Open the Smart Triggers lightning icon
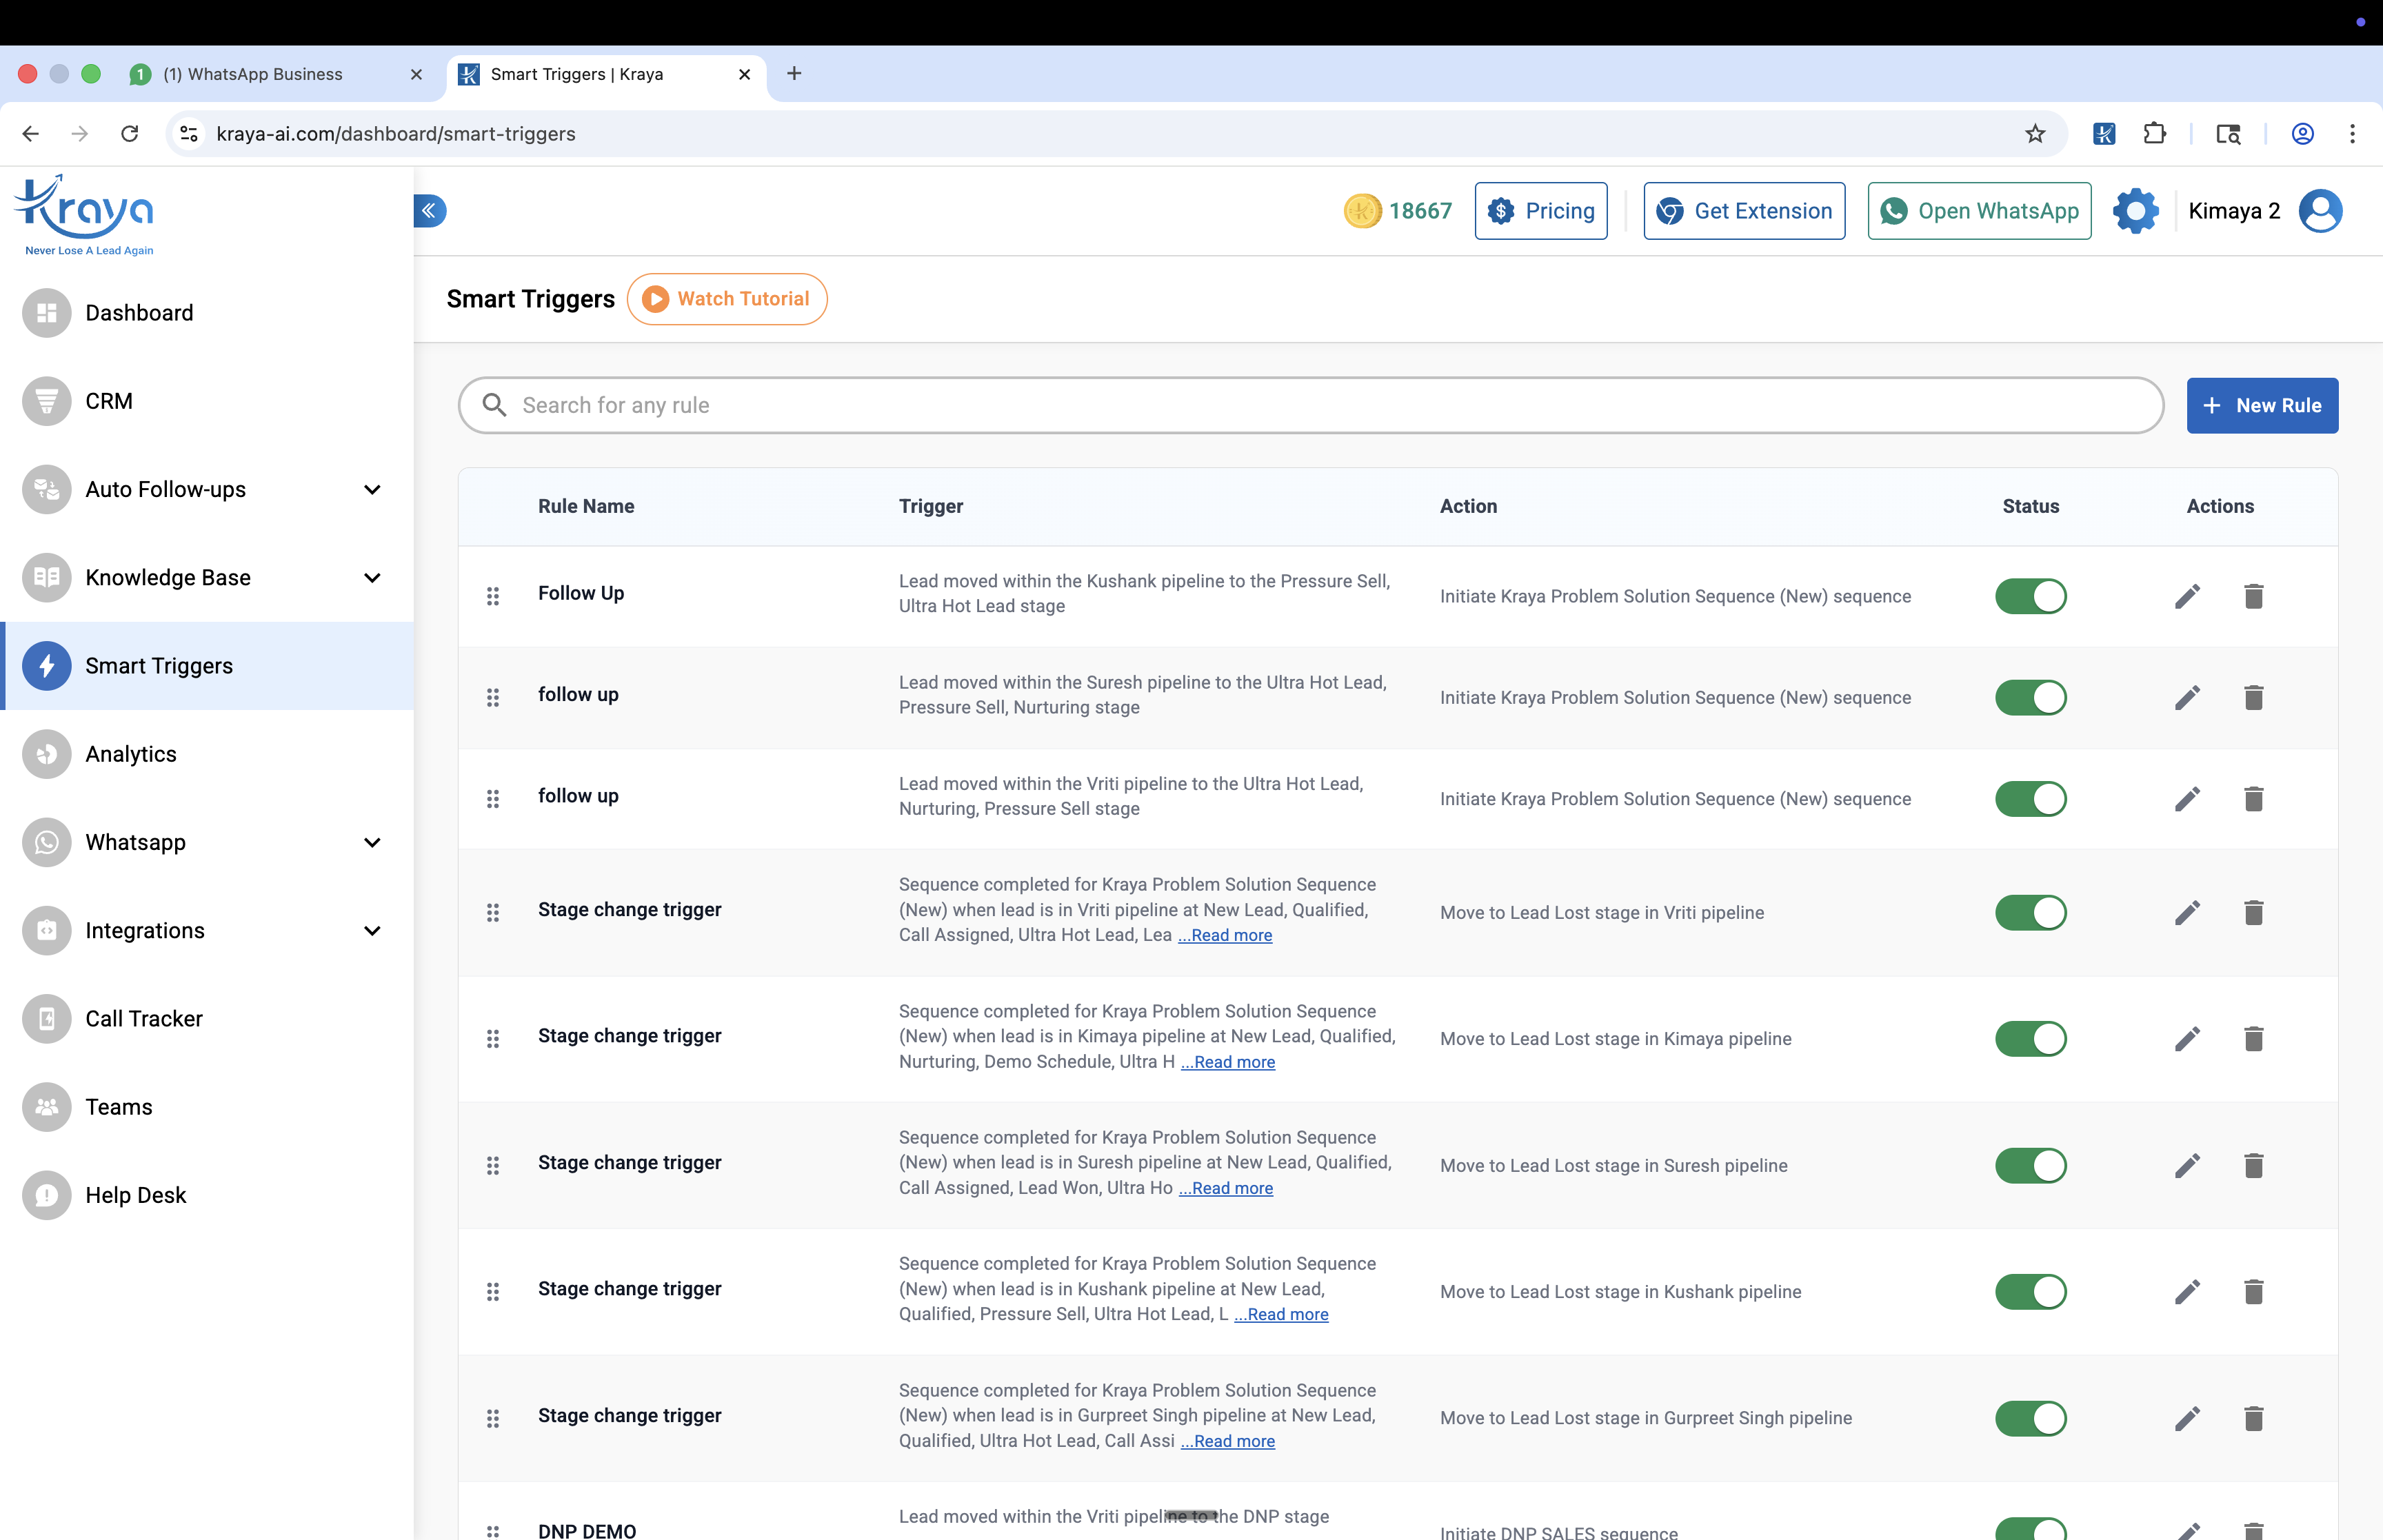2383x1540 pixels. coord(47,665)
